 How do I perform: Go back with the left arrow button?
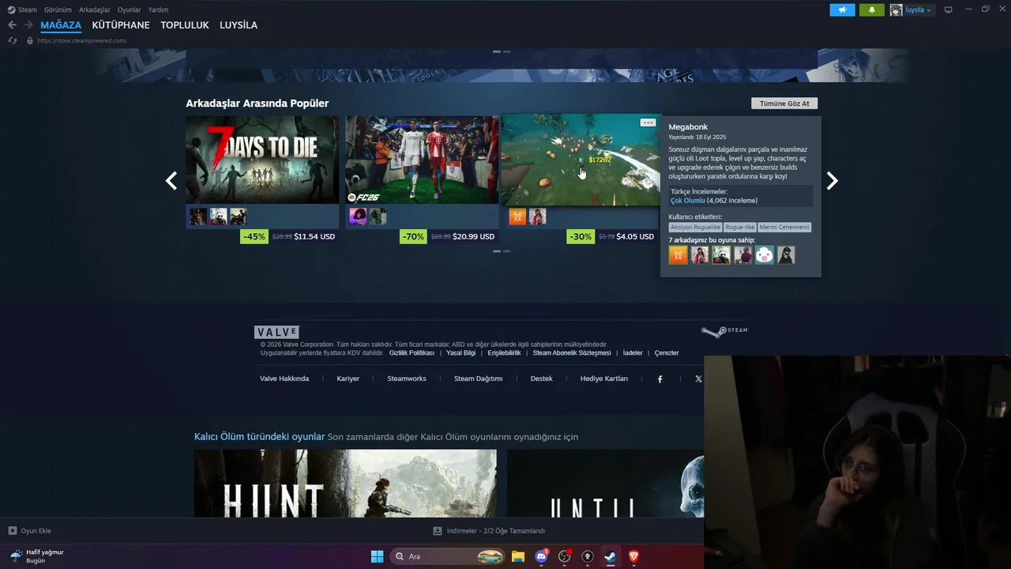coord(12,25)
